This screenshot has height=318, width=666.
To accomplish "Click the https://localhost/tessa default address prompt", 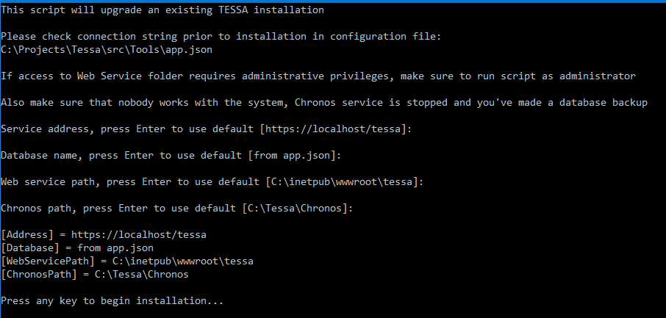I will pyautogui.click(x=207, y=129).
